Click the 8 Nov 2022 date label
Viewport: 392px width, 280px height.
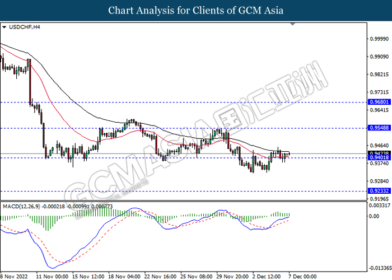coord(15,277)
